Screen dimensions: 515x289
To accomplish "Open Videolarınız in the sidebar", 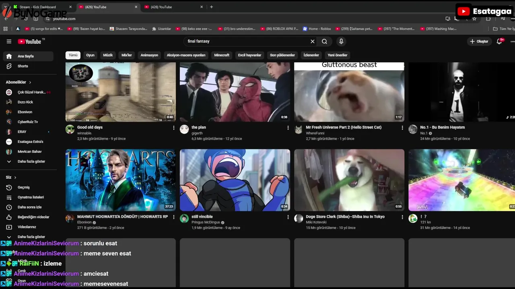I will pyautogui.click(x=28, y=227).
